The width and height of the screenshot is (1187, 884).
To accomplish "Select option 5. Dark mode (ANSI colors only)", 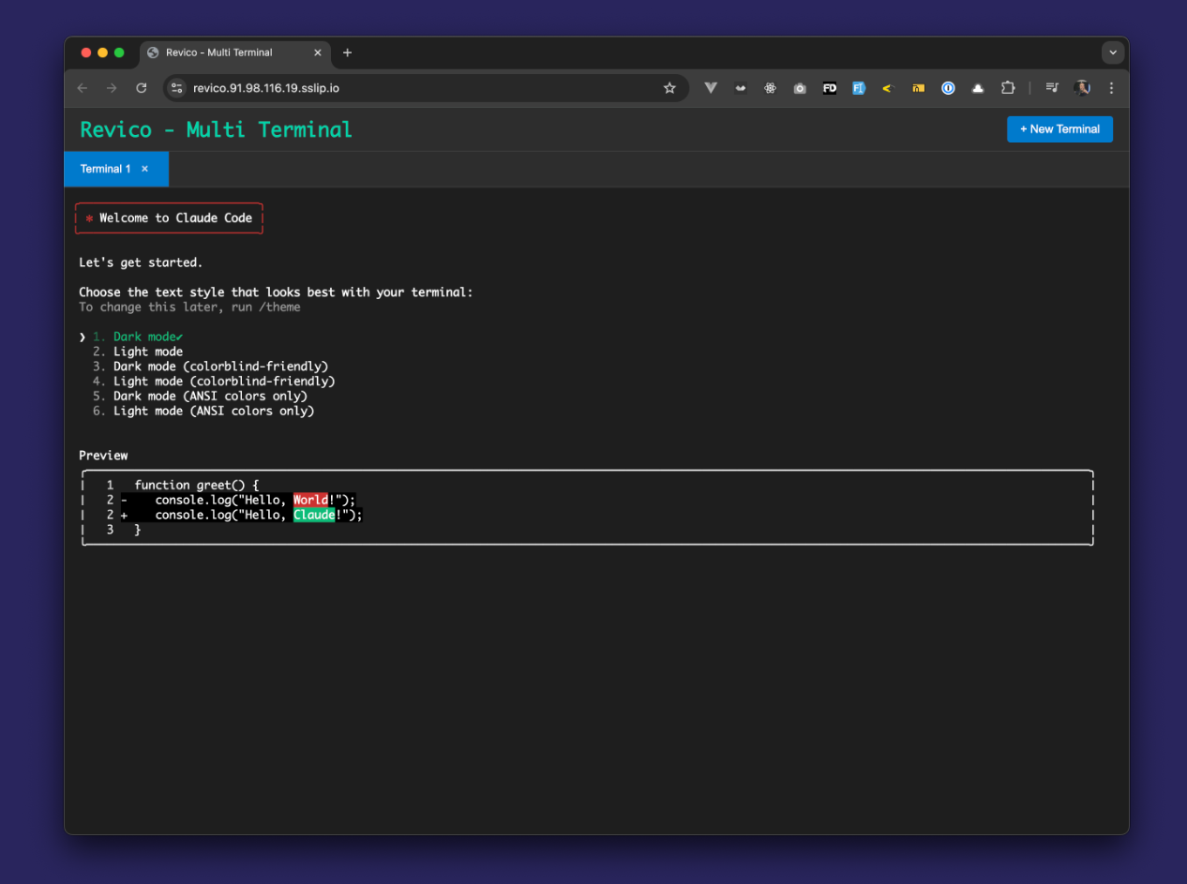I will coord(200,397).
